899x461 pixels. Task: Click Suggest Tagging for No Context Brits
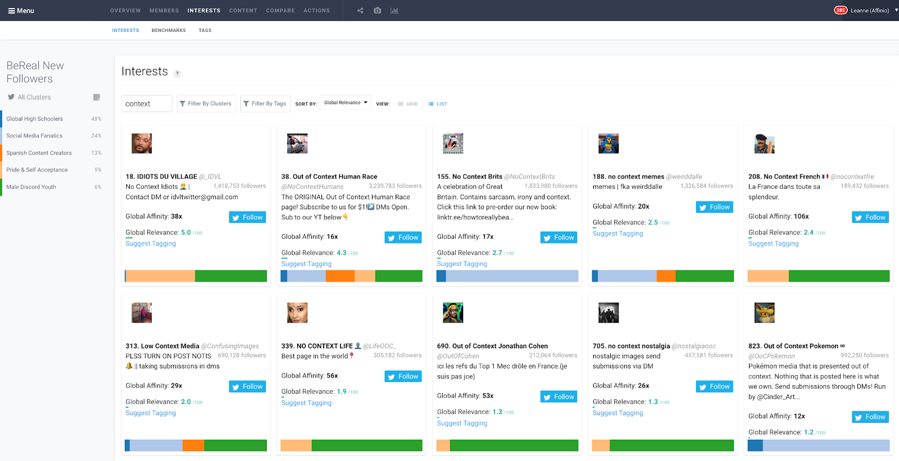tap(462, 264)
